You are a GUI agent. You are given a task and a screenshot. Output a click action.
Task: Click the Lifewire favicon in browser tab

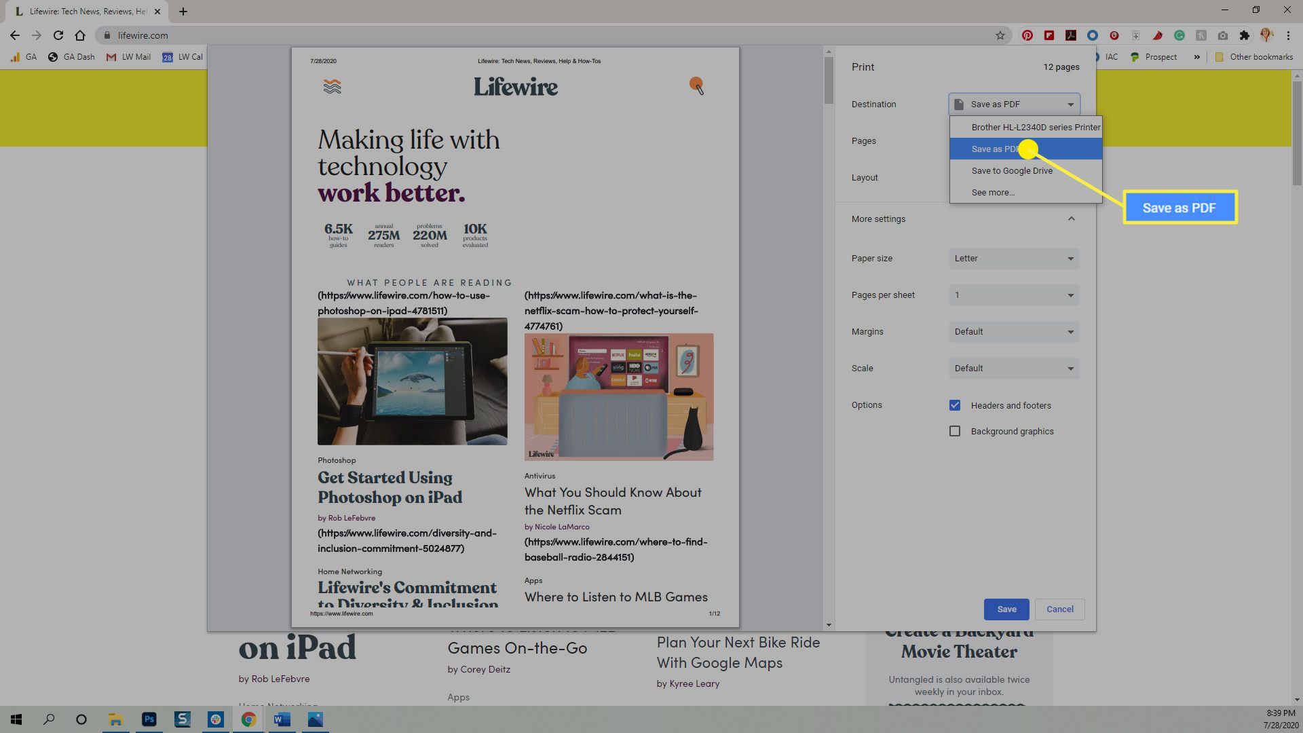(18, 11)
